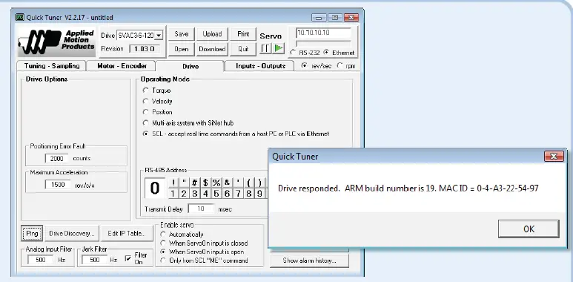Click the green servo enable play icon
The width and height of the screenshot is (573, 282).
tap(279, 48)
